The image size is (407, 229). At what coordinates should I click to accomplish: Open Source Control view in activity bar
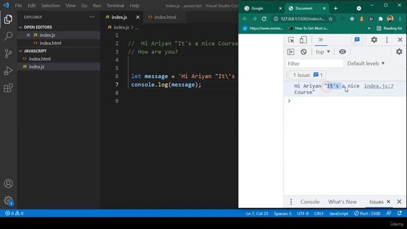tap(8, 53)
